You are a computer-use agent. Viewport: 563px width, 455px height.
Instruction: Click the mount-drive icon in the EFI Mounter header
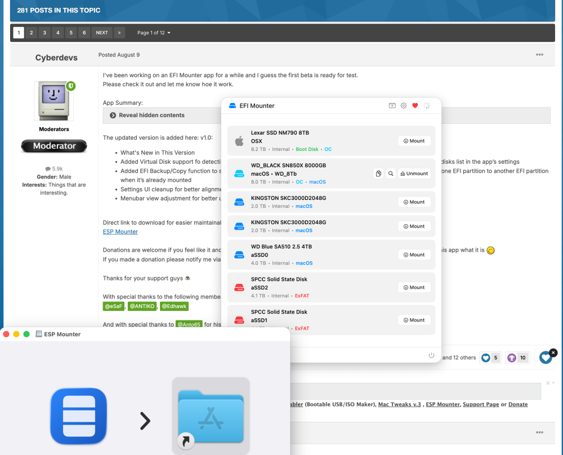tap(392, 105)
